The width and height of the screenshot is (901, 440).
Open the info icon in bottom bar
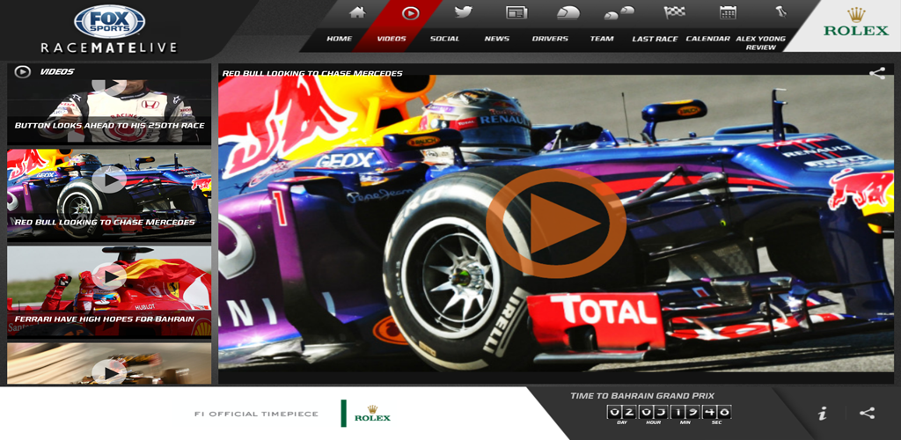point(823,413)
